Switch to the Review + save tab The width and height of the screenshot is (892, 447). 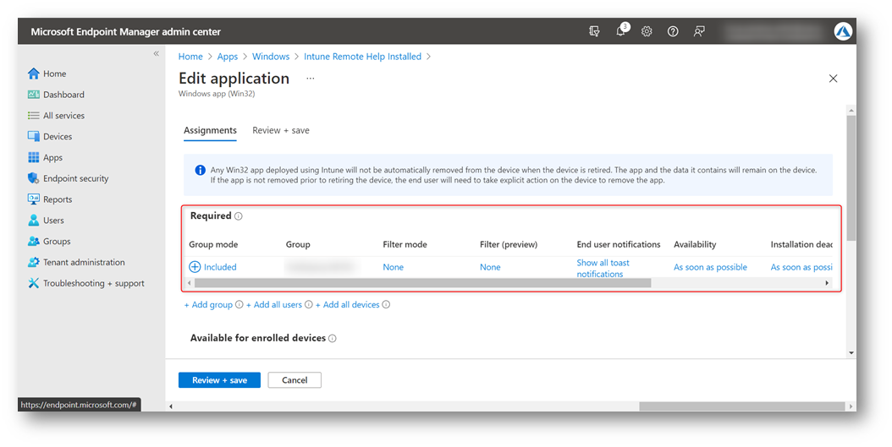coord(281,131)
